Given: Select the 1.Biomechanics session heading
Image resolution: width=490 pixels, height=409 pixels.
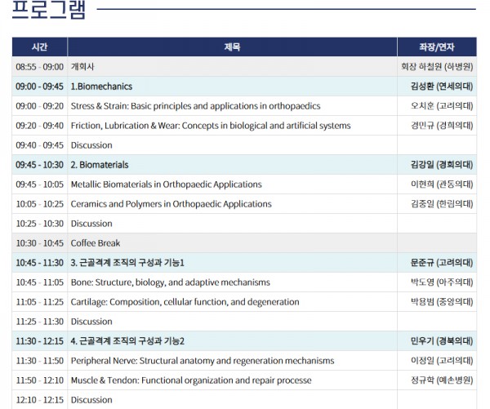Looking at the screenshot, I should click(x=101, y=87).
